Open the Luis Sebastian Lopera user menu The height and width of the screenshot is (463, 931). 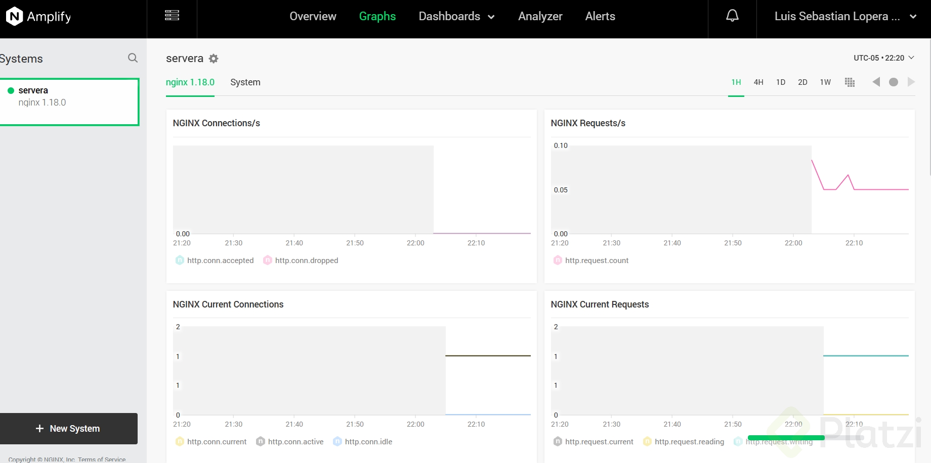[845, 16]
